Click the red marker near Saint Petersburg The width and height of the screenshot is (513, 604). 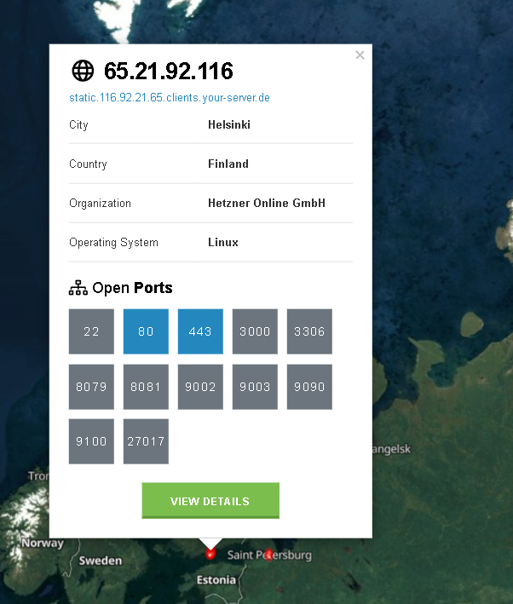(x=269, y=555)
